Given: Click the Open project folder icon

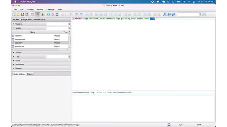Looking at the screenshot, I should (x=18, y=14).
